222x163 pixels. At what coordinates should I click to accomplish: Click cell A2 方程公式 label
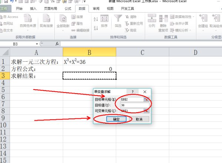36,69
